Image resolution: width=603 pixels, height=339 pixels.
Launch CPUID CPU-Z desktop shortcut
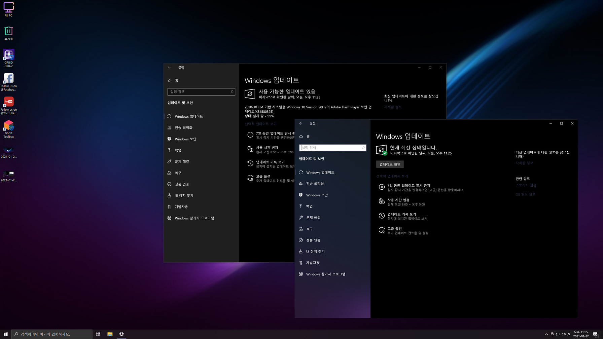[8, 58]
